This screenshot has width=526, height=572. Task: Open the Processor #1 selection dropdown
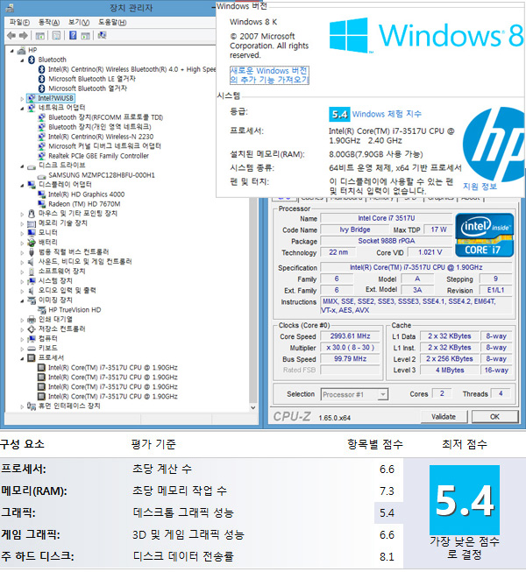(354, 394)
